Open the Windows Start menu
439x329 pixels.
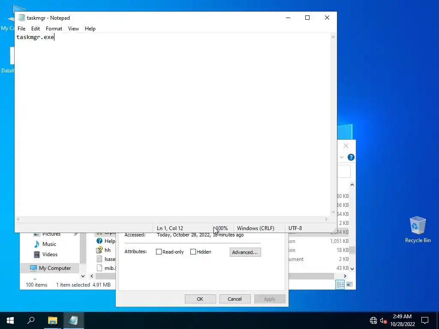(10, 320)
